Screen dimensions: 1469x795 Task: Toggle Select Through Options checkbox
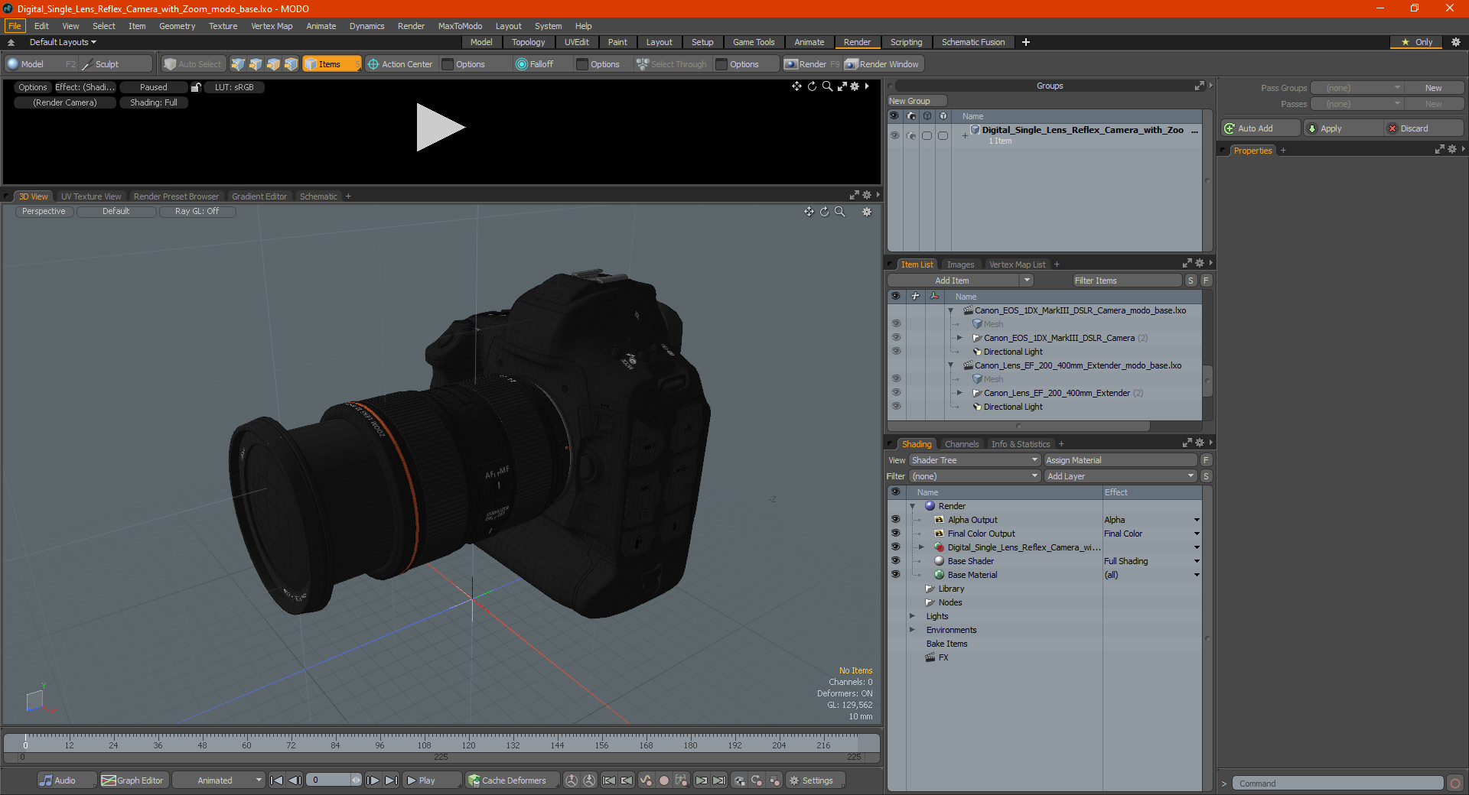point(721,64)
